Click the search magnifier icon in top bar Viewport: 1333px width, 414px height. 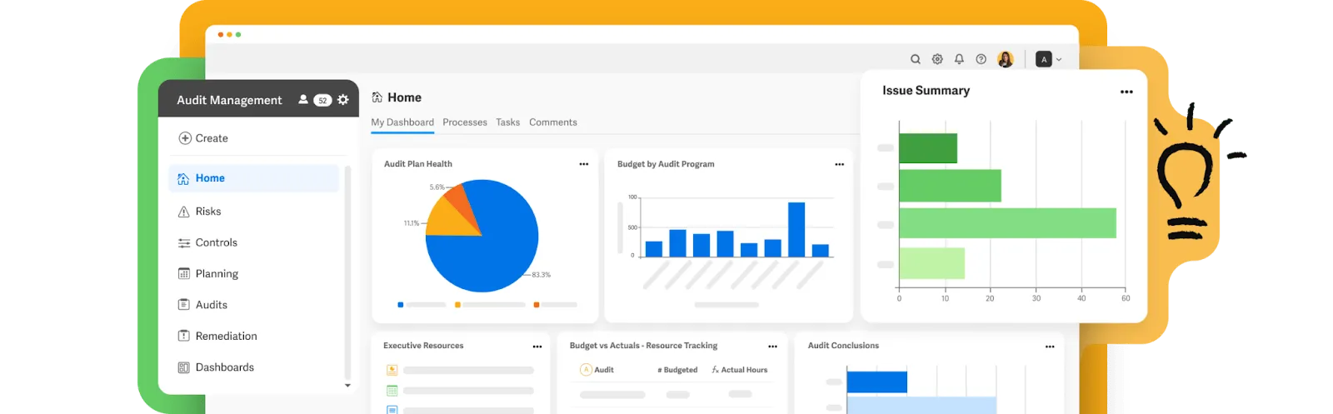916,59
